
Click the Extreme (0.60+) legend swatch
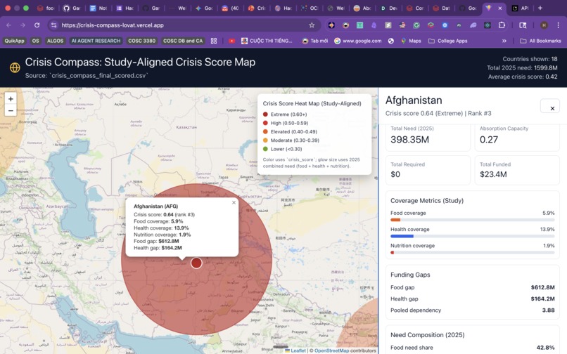pyautogui.click(x=265, y=114)
